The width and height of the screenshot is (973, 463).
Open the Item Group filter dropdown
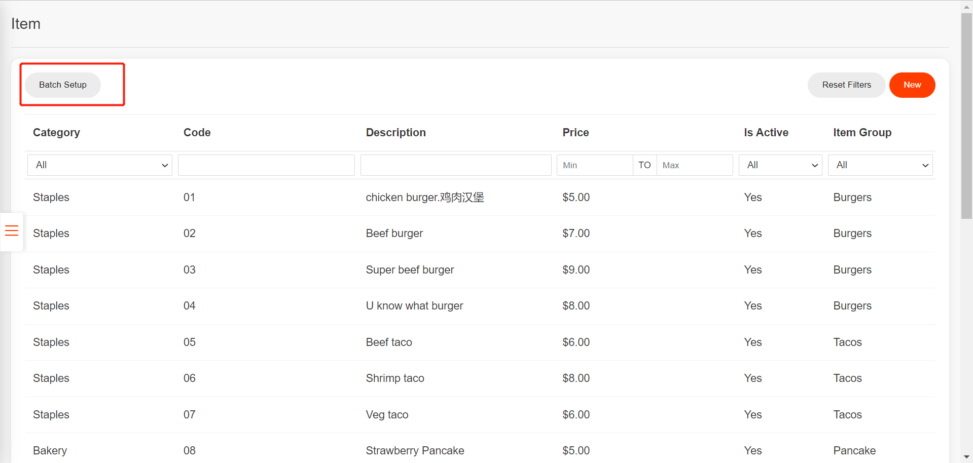[x=880, y=165]
